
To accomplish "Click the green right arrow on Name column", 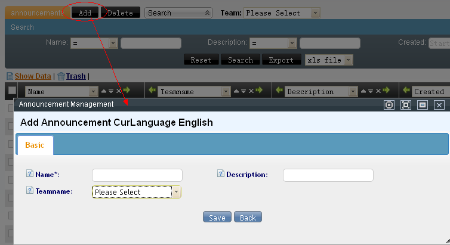I will tap(127, 91).
